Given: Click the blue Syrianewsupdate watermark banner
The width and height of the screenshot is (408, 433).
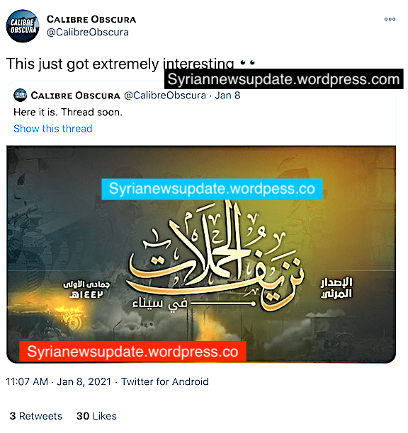Looking at the screenshot, I should pos(212,189).
